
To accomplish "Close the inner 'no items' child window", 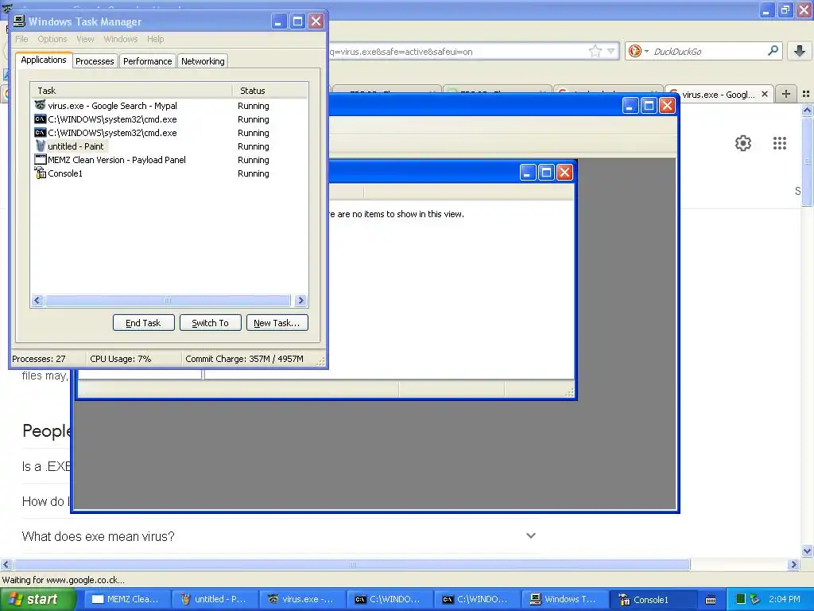I will tap(565, 172).
